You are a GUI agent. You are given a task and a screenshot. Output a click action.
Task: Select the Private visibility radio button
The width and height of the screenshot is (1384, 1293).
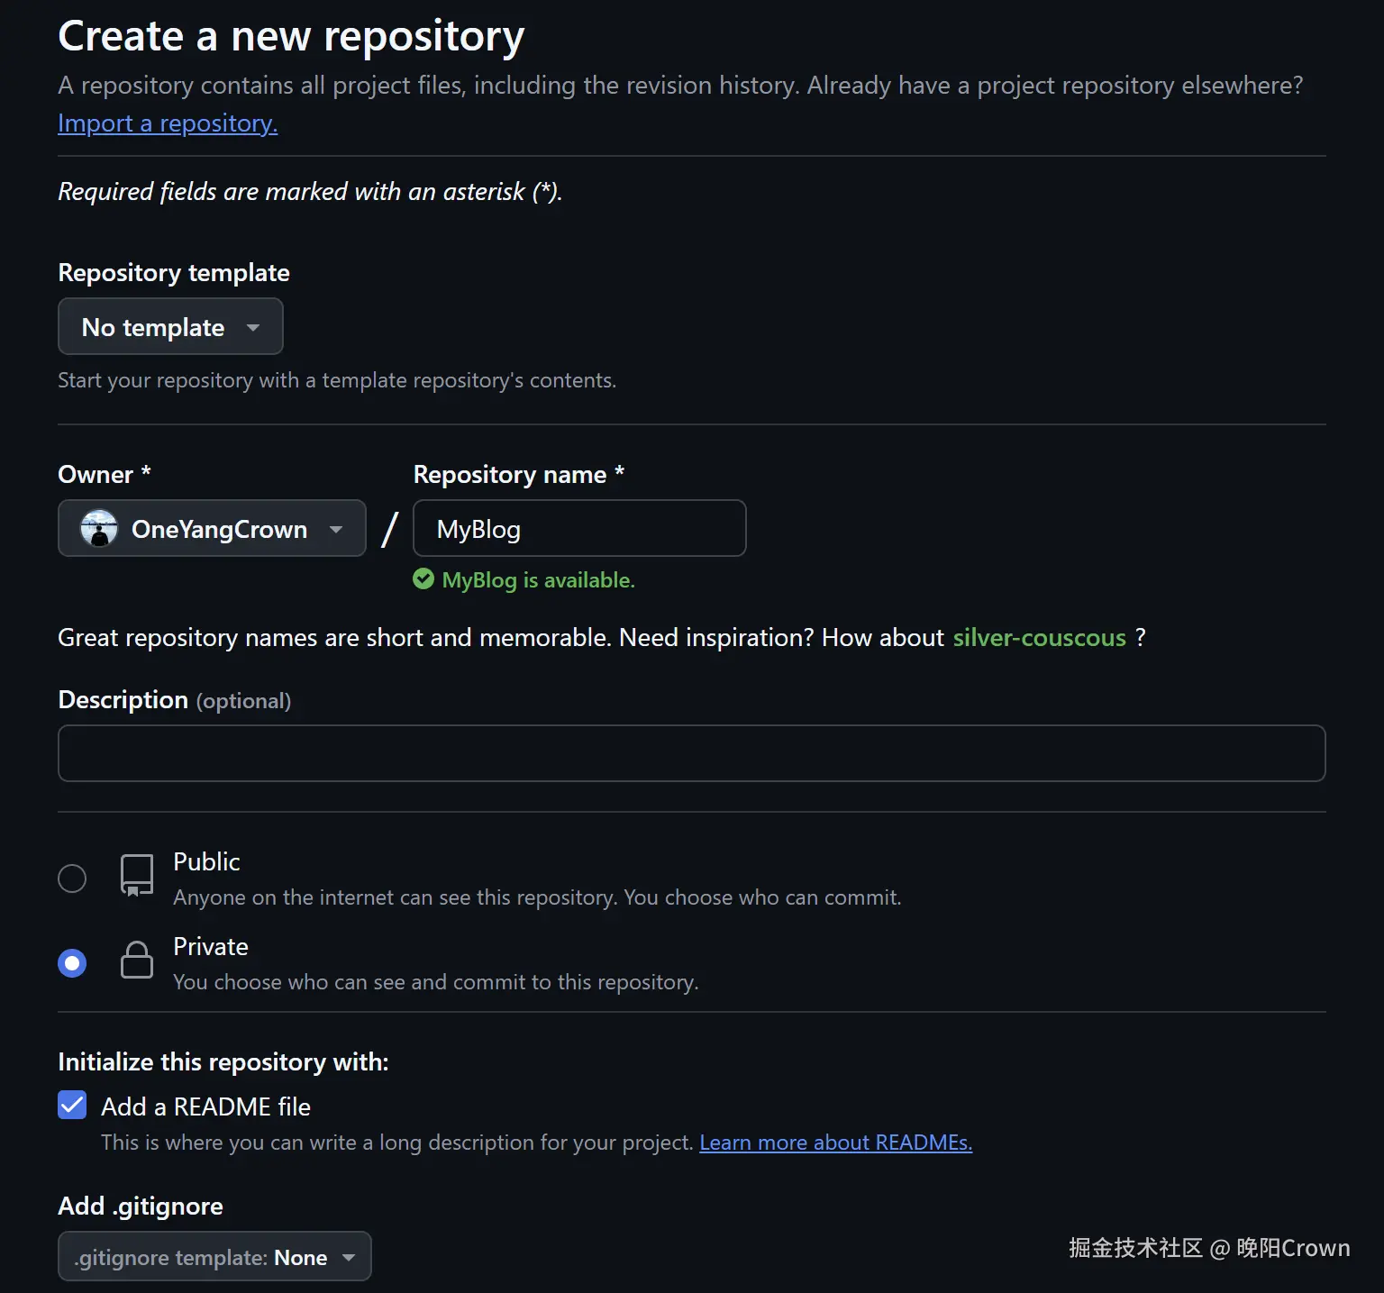pos(72,963)
